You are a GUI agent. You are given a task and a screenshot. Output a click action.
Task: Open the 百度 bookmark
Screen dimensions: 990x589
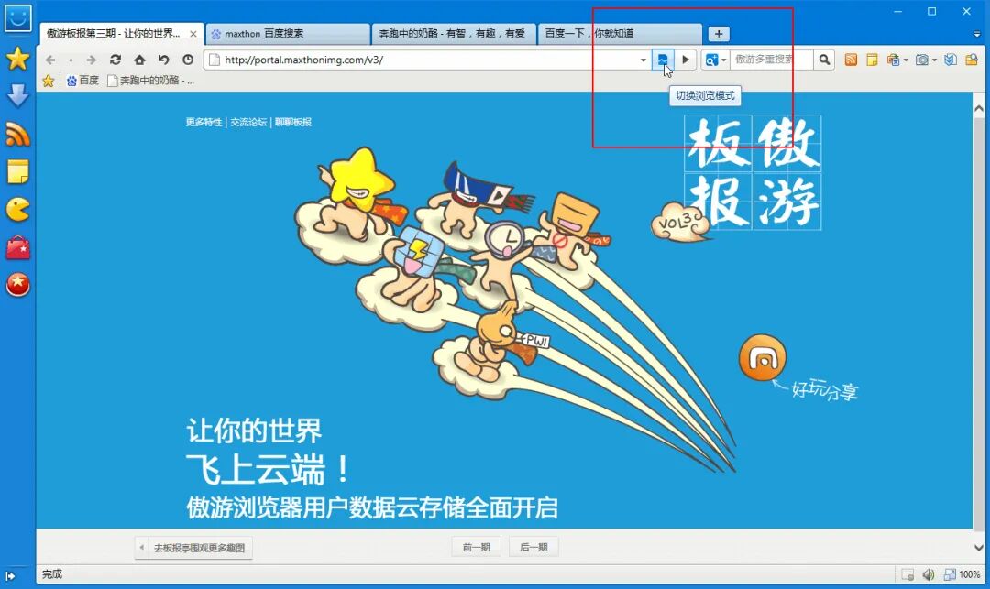(82, 81)
